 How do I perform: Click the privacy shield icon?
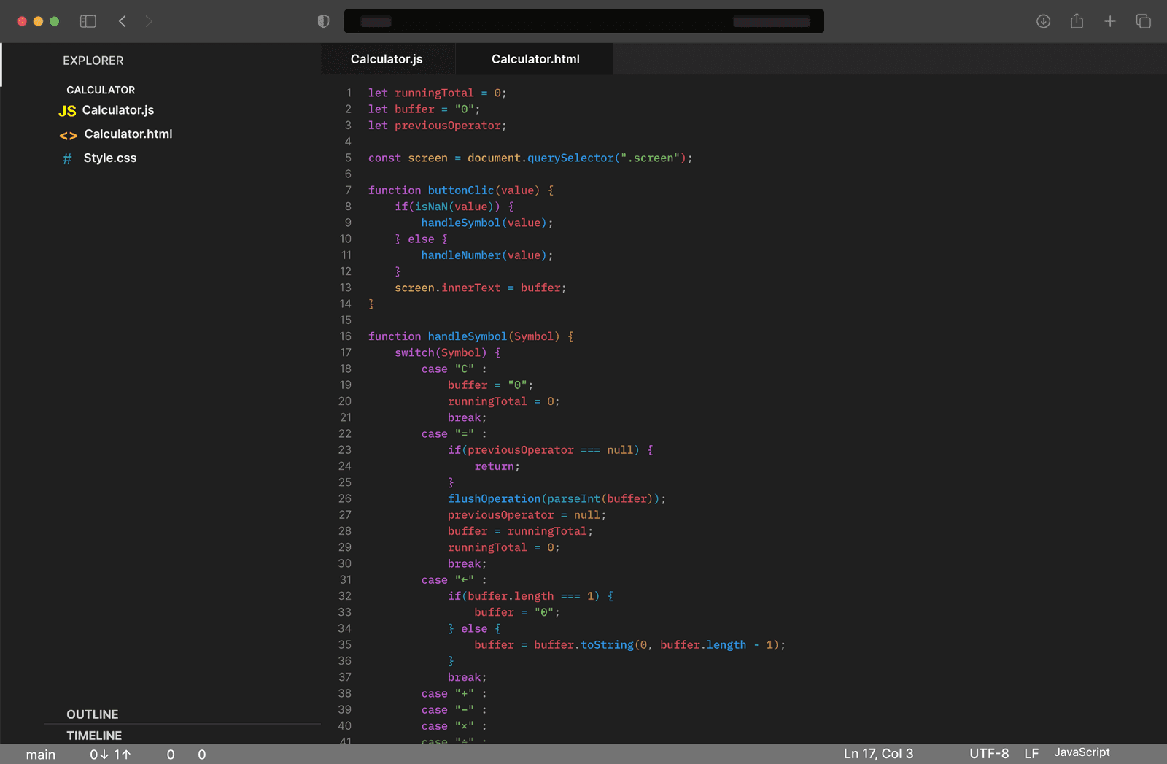[323, 21]
